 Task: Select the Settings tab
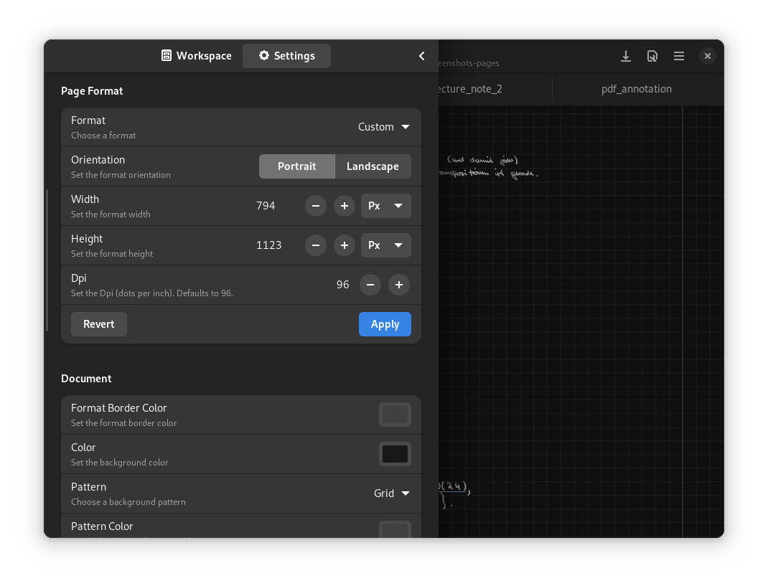(x=287, y=56)
